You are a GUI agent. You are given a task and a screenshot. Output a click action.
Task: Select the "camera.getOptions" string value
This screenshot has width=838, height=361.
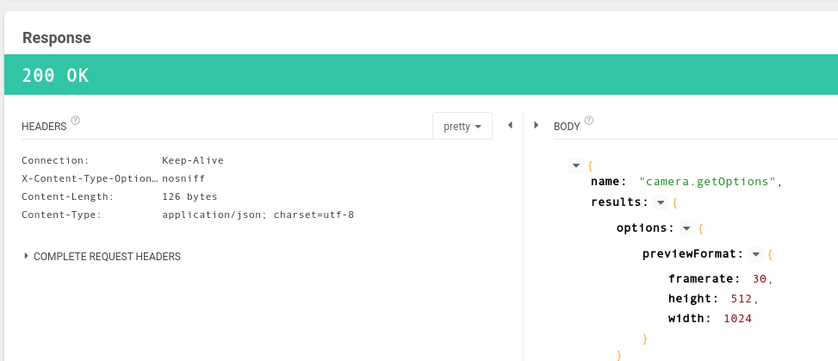(x=709, y=182)
